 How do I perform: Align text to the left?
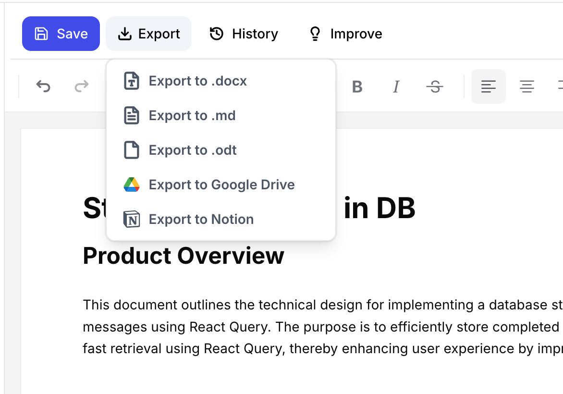[489, 86]
